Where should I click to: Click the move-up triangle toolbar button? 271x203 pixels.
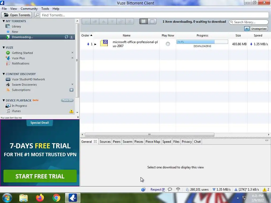(x=103, y=21)
